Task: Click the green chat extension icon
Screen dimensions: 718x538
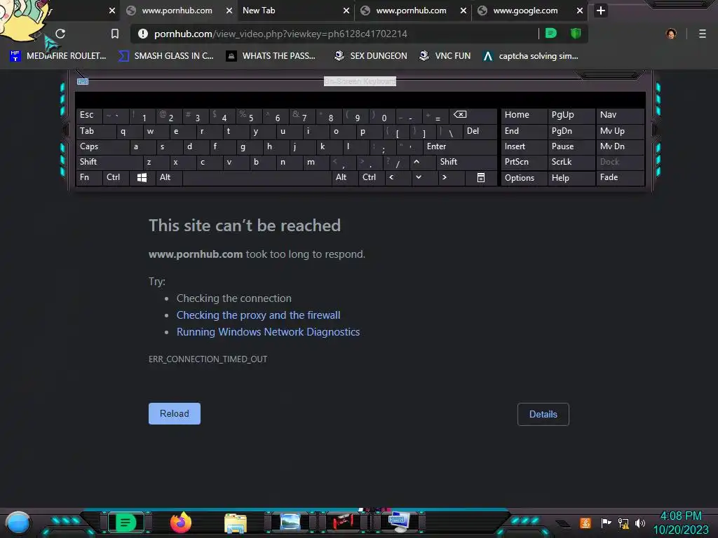Action: pyautogui.click(x=551, y=34)
